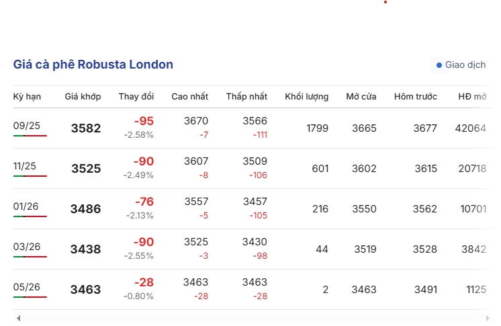Click the price range bar under 05/26
This screenshot has height=326, width=501.
pos(30,297)
